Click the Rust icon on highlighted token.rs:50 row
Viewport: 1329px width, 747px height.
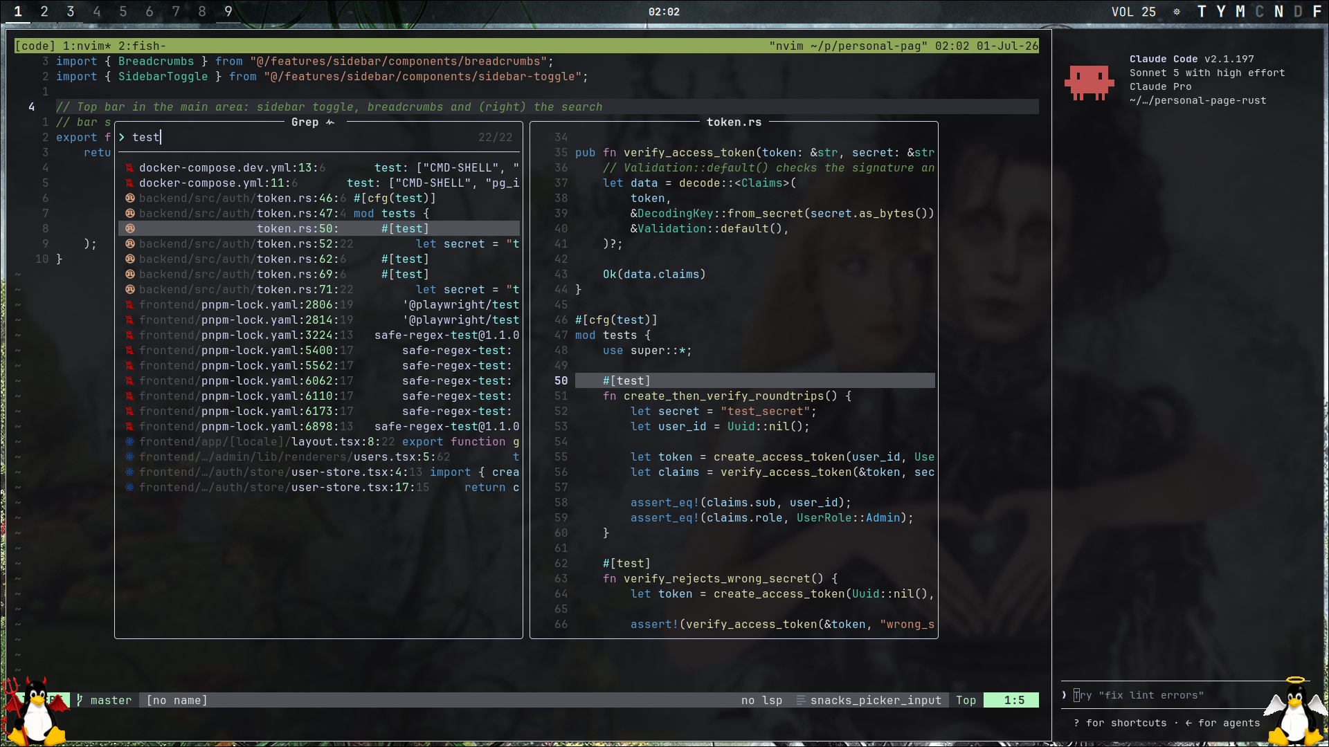click(x=129, y=229)
